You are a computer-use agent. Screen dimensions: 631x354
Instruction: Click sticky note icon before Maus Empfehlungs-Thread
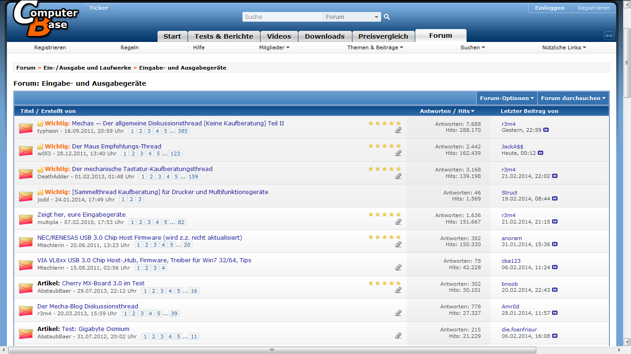(x=40, y=147)
